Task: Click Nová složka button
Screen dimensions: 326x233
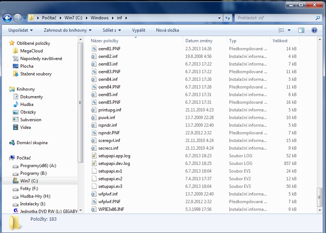Action: 167,30
